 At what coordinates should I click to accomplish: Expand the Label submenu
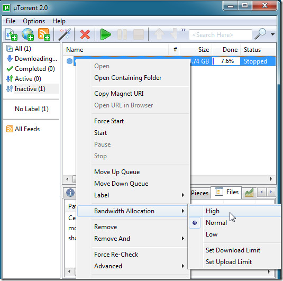tap(133, 195)
